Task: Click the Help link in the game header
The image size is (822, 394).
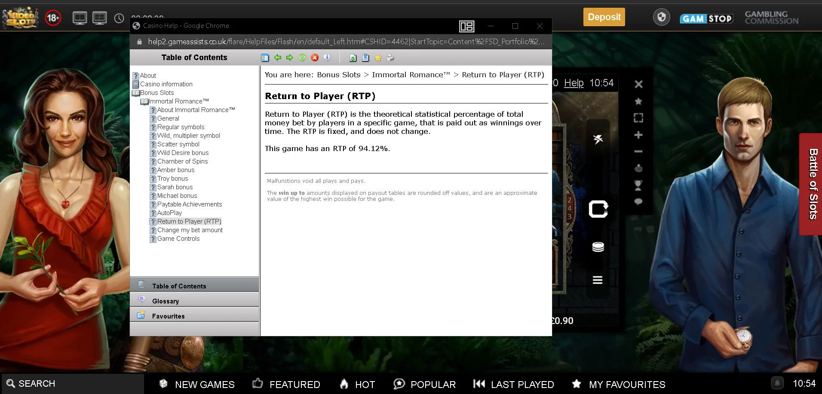Action: coord(574,83)
